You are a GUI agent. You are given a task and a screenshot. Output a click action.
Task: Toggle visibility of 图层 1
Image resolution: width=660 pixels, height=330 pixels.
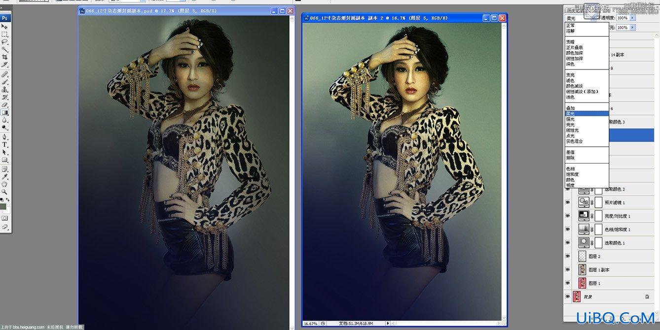coord(567,283)
